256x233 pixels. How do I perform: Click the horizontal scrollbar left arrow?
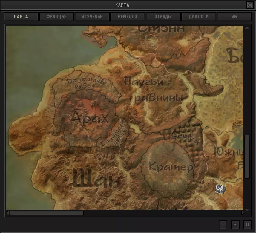click(8, 213)
